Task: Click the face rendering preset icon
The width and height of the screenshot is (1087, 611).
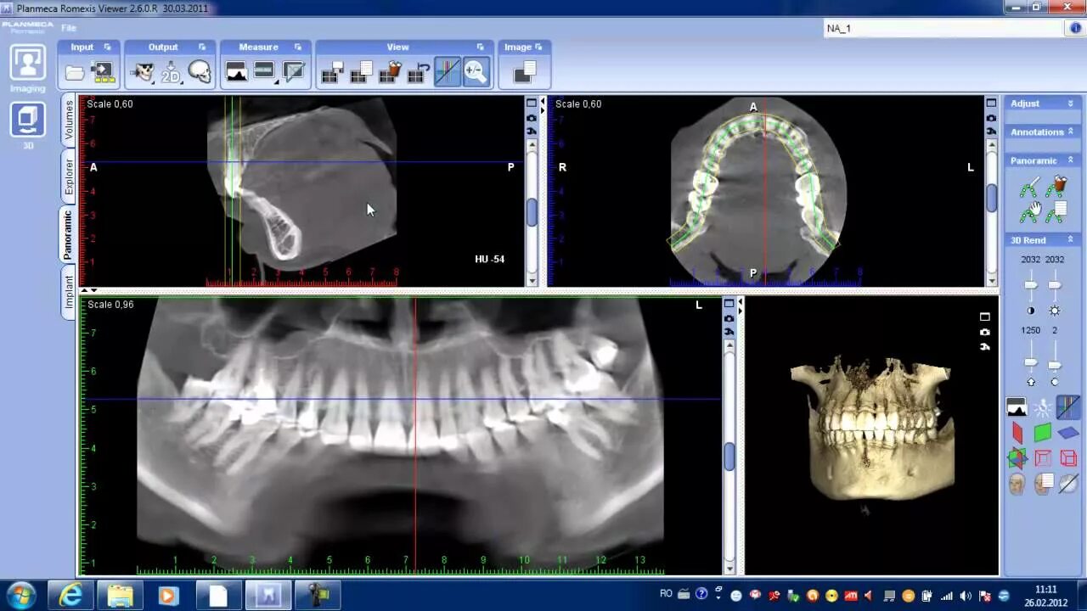Action: coord(1017,485)
